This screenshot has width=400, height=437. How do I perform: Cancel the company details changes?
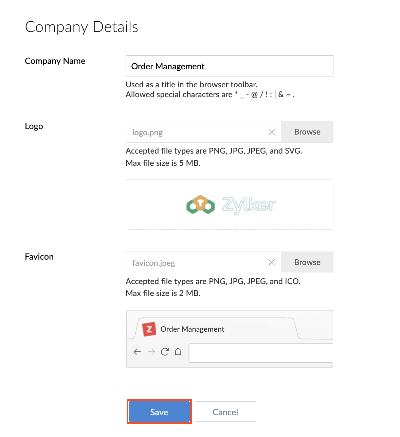click(225, 412)
